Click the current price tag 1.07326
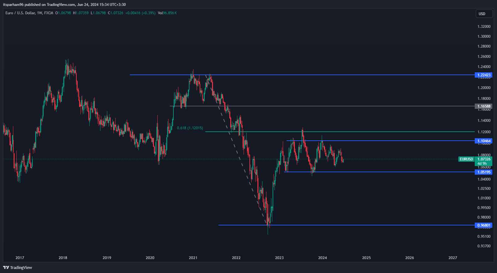 click(484, 159)
